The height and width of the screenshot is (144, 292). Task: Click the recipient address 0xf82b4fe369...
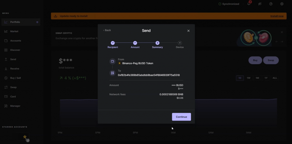point(149,75)
